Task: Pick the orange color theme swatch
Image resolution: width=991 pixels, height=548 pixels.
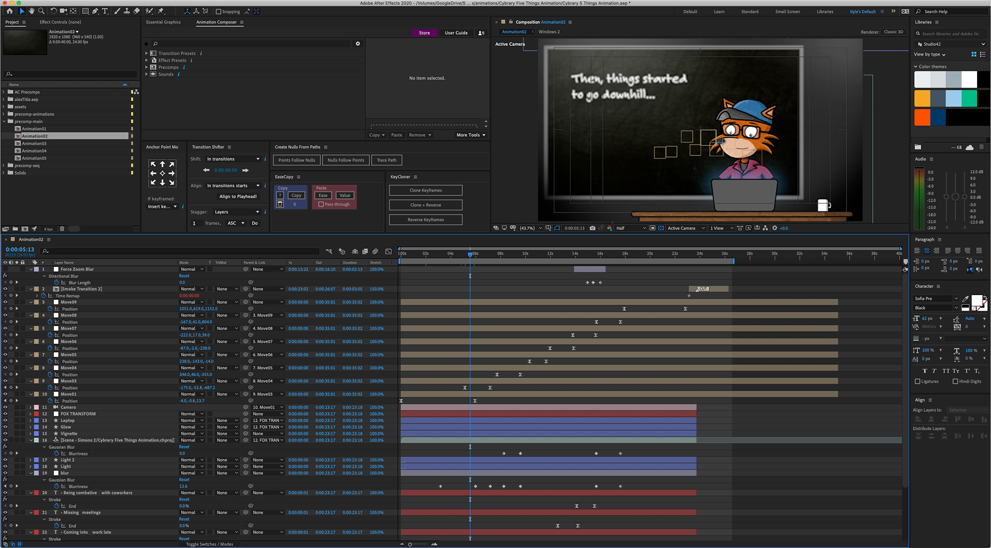Action: [922, 98]
